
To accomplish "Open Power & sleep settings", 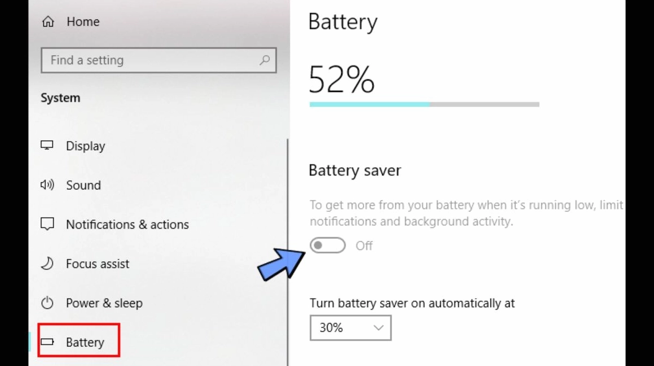I will coord(104,303).
